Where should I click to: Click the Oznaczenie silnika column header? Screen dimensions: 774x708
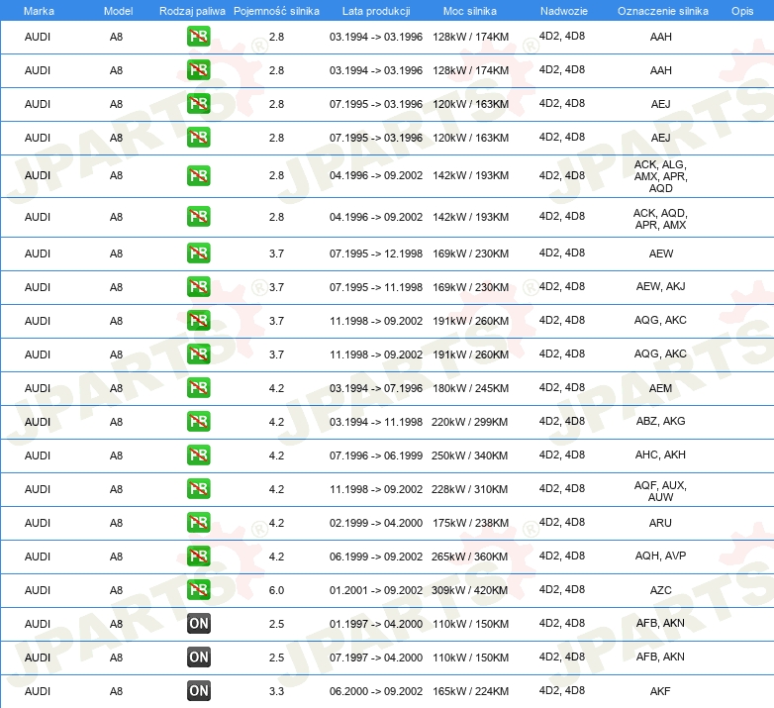pos(660,10)
